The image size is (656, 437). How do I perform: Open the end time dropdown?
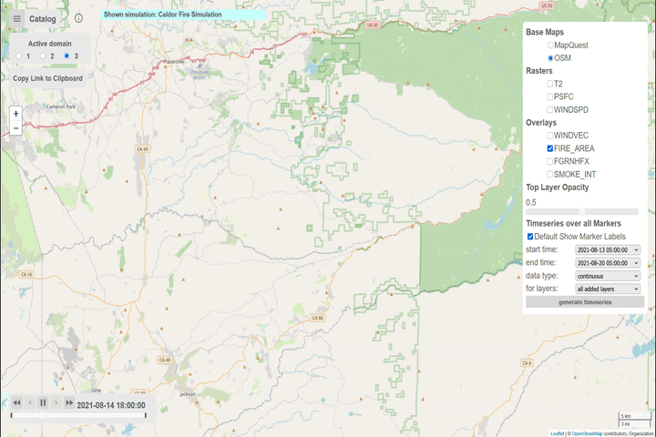click(x=608, y=262)
